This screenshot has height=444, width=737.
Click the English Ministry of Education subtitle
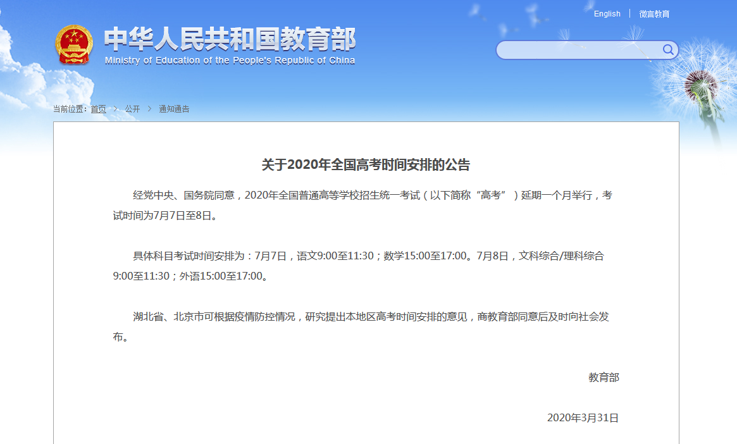click(230, 61)
